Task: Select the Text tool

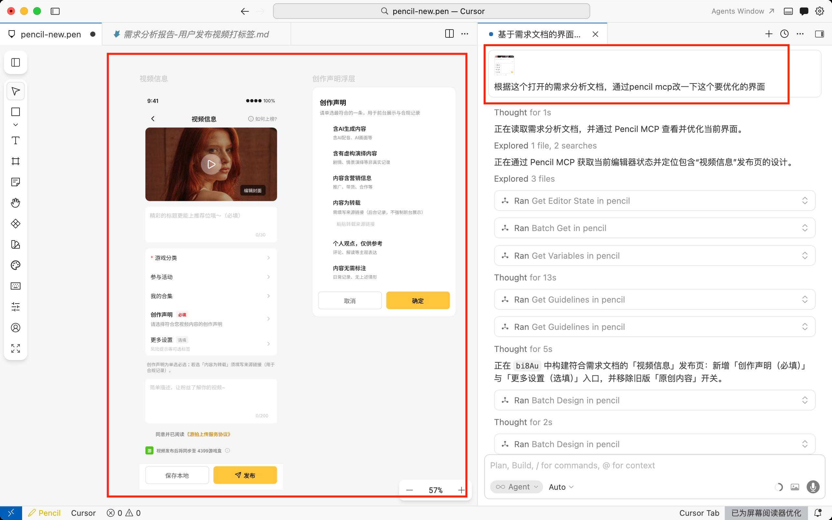Action: coord(16,140)
